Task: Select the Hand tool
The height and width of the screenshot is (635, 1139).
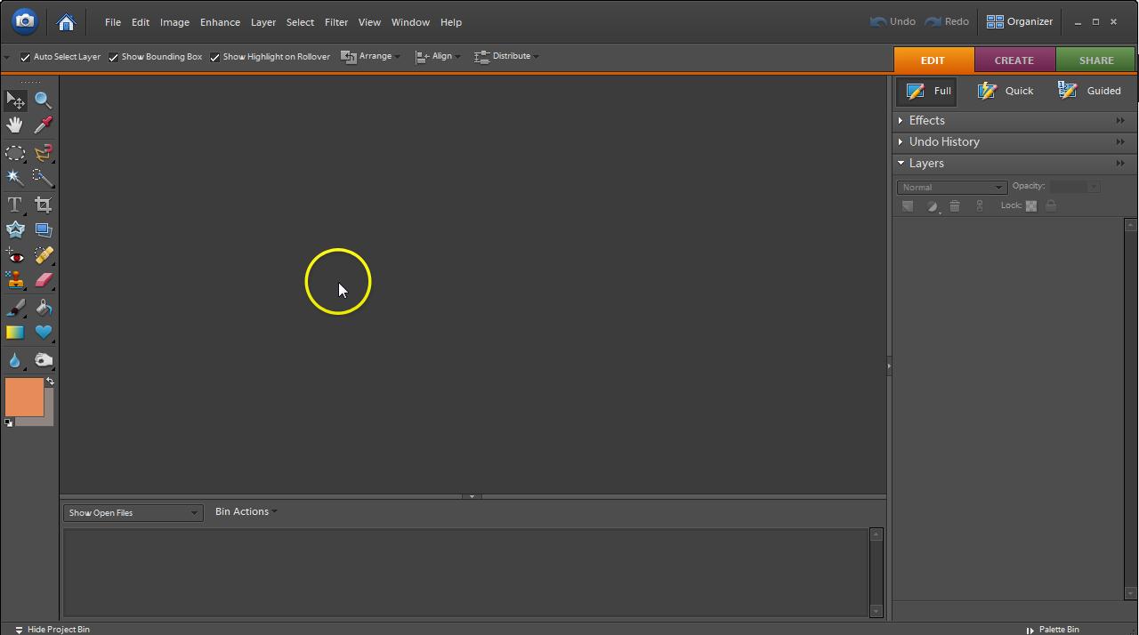Action: (15, 125)
